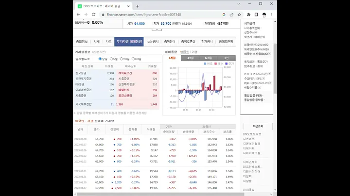The width and height of the screenshot is (350, 196).
Task: Reload the page with the refresh icon
Action: coord(93,15)
